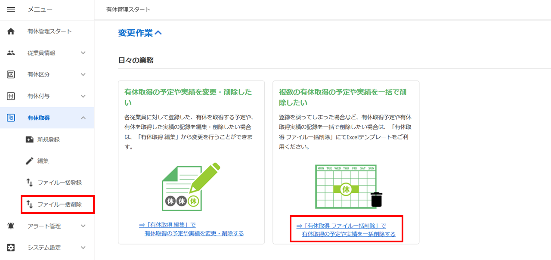
Task: Expand the 従業員情報 chevron
Action: pyautogui.click(x=84, y=53)
